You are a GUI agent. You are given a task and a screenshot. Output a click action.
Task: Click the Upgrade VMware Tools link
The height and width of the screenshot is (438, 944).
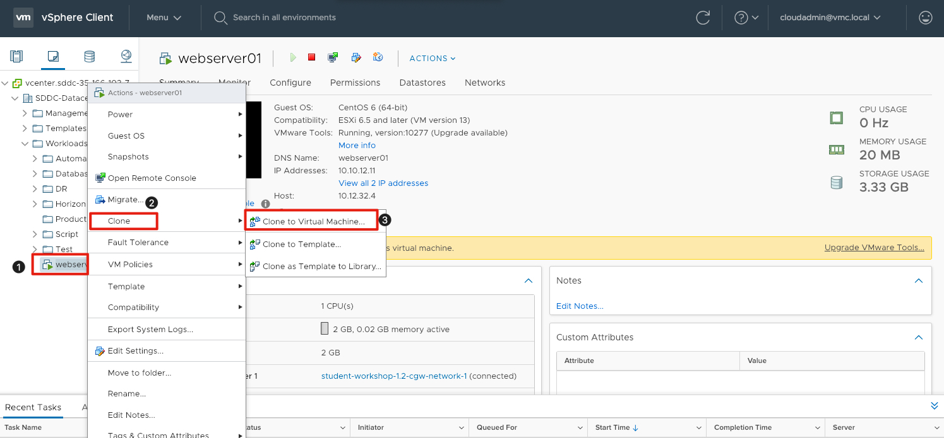point(875,248)
